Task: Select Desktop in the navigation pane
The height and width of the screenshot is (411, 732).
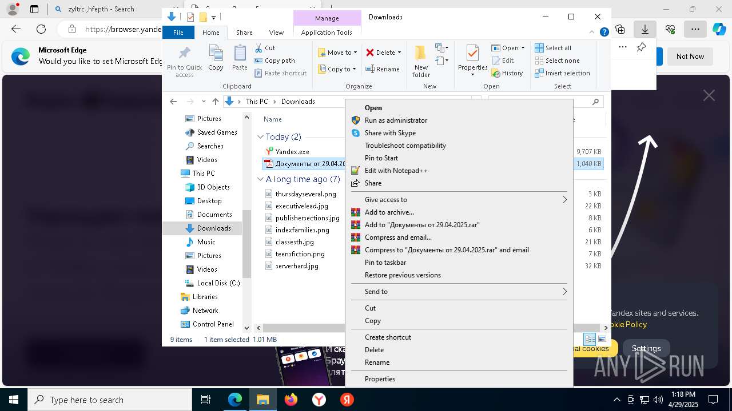Action: click(209, 201)
